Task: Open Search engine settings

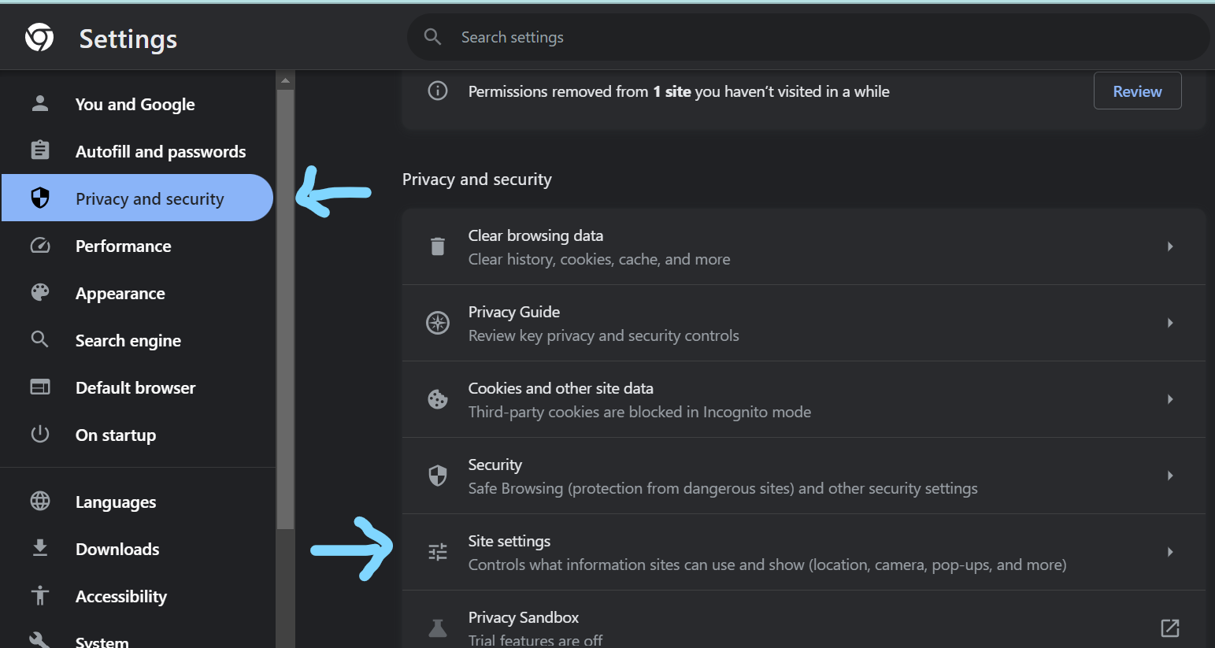Action: pos(138,340)
